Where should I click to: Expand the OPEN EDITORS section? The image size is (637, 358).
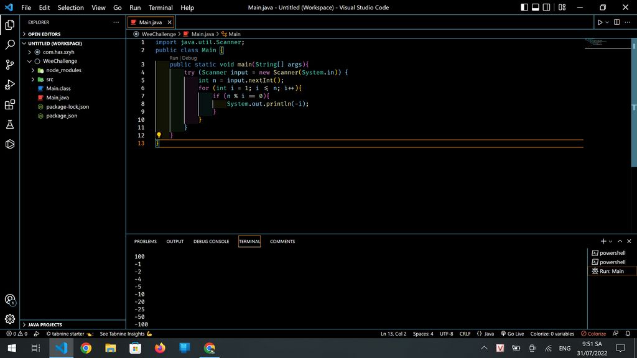tap(44, 34)
